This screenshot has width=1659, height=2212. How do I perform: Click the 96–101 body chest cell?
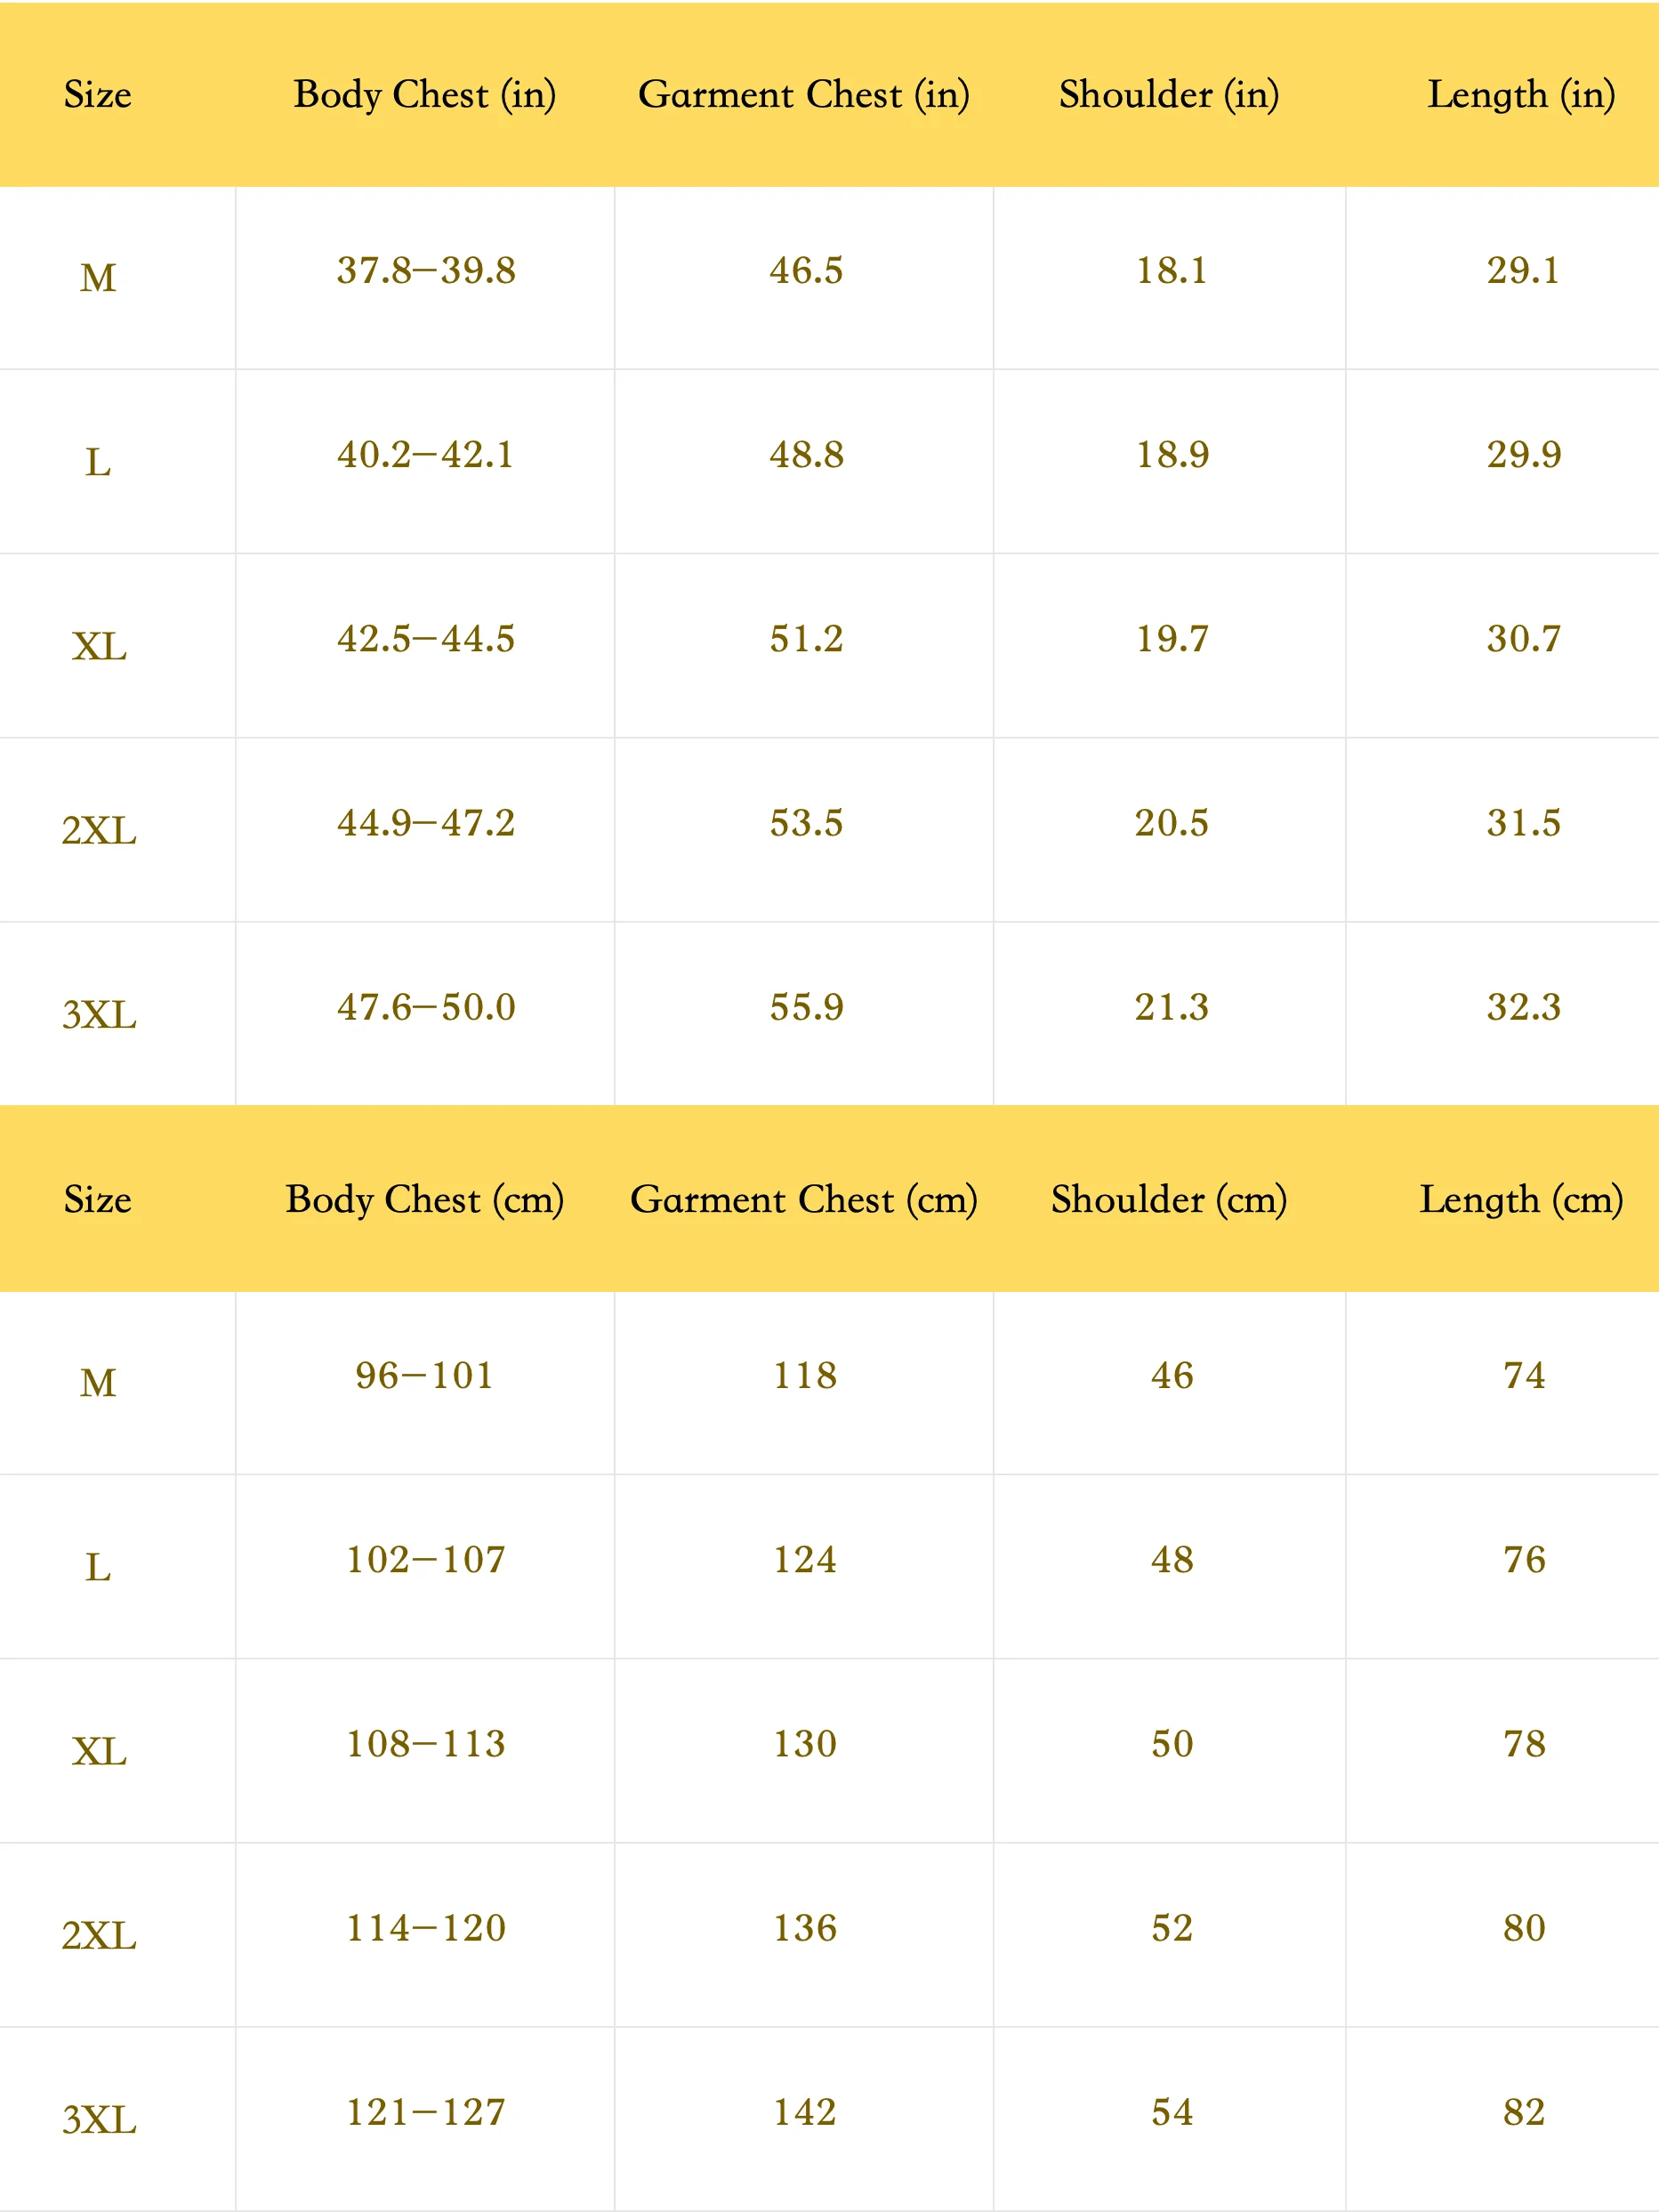pos(424,1376)
